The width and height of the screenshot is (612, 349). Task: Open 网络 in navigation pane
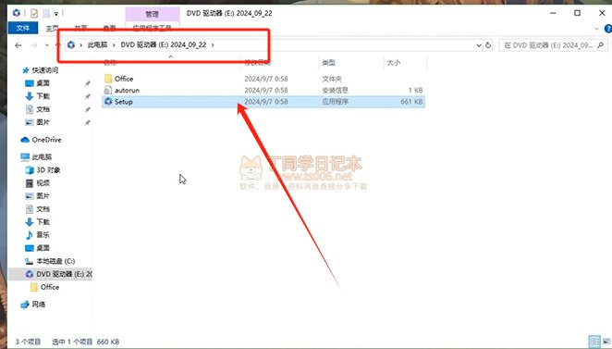[38, 305]
